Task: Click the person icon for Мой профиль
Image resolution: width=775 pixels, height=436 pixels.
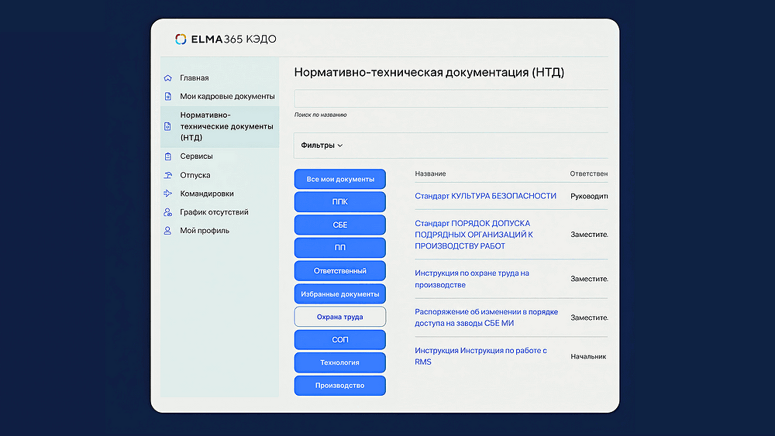Action: [x=167, y=231]
